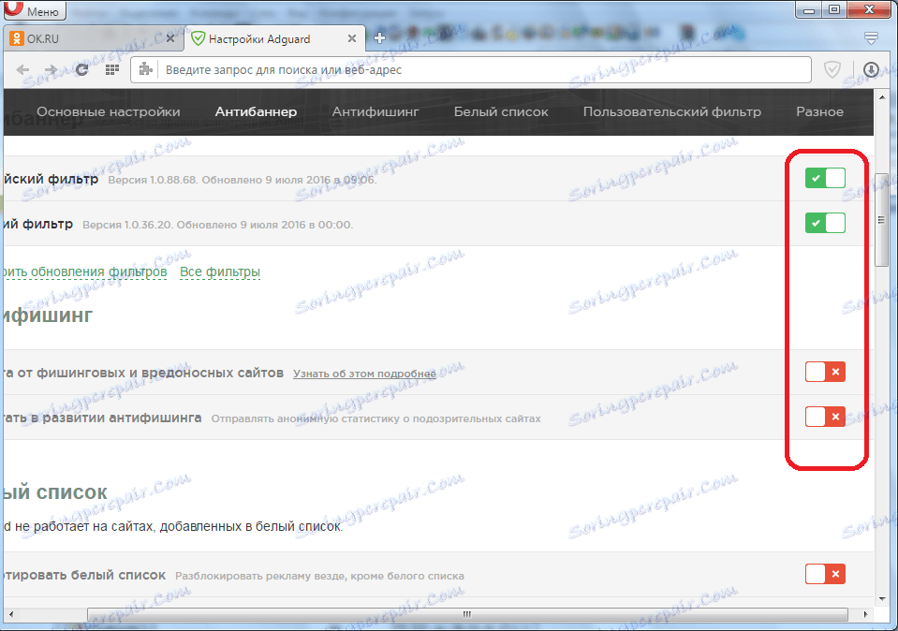This screenshot has width=898, height=631.
Task: Switch to the OK.RU tab
Action: coord(92,39)
